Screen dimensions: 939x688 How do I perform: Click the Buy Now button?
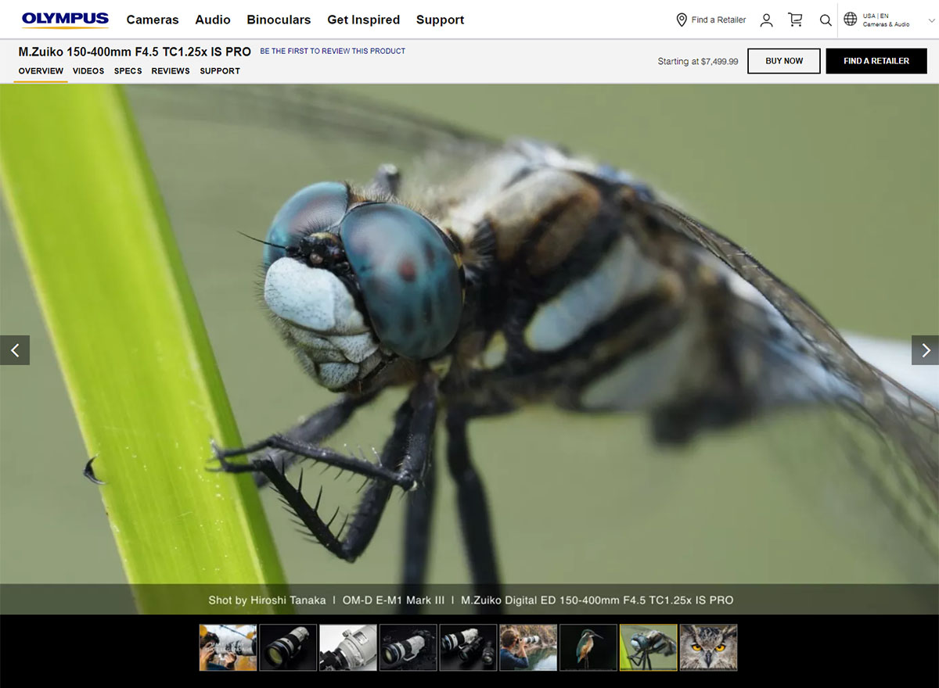[784, 61]
